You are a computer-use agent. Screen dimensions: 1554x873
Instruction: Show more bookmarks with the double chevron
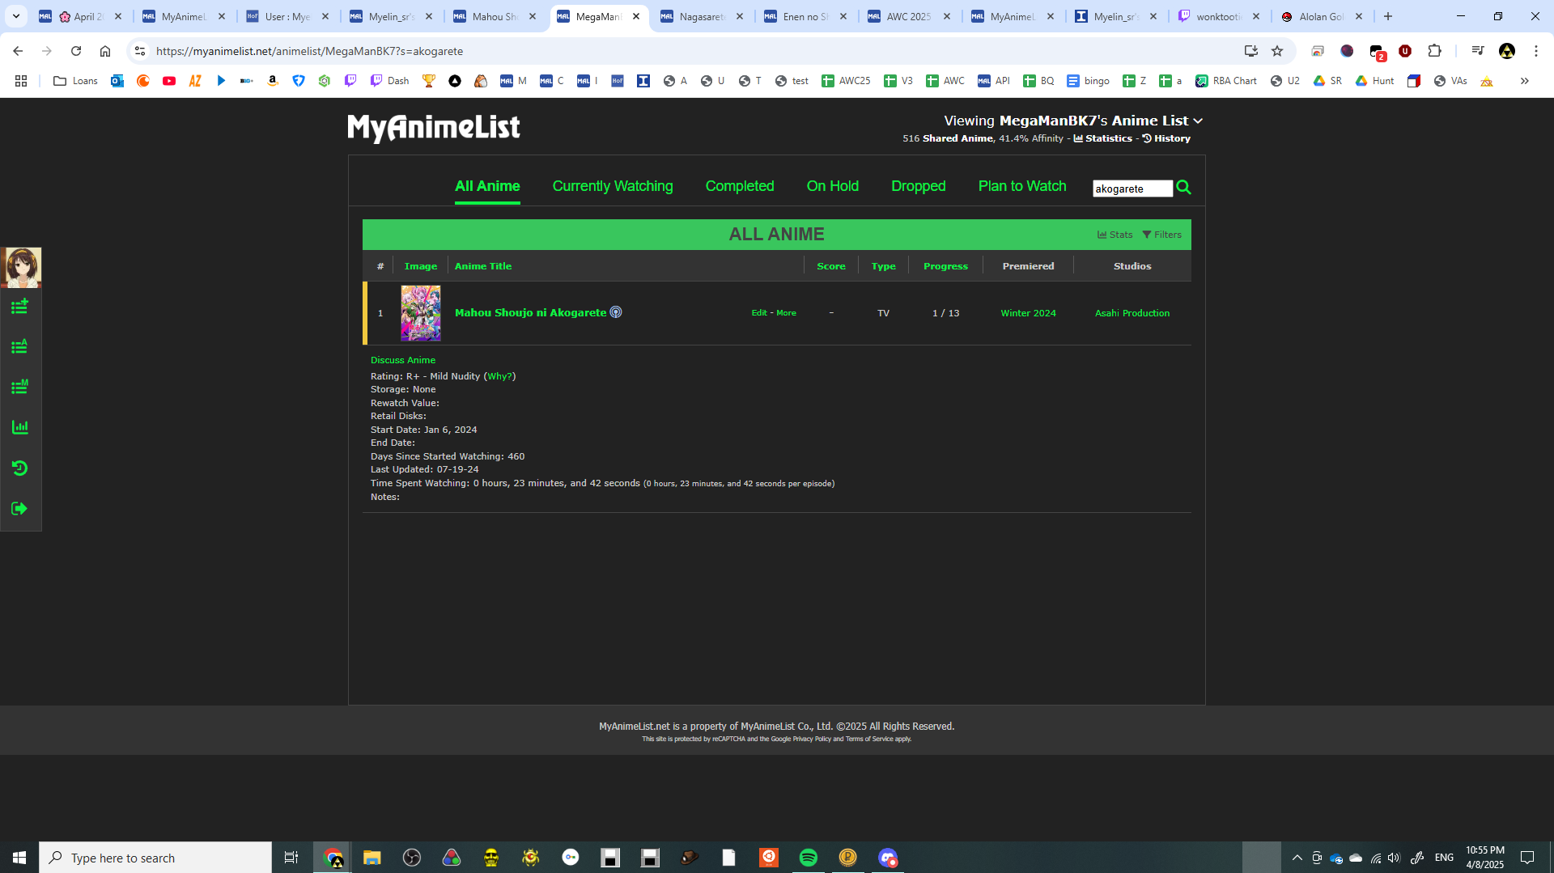click(1524, 81)
